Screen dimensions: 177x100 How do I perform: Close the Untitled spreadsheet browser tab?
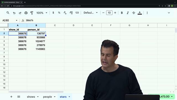[21, 2]
